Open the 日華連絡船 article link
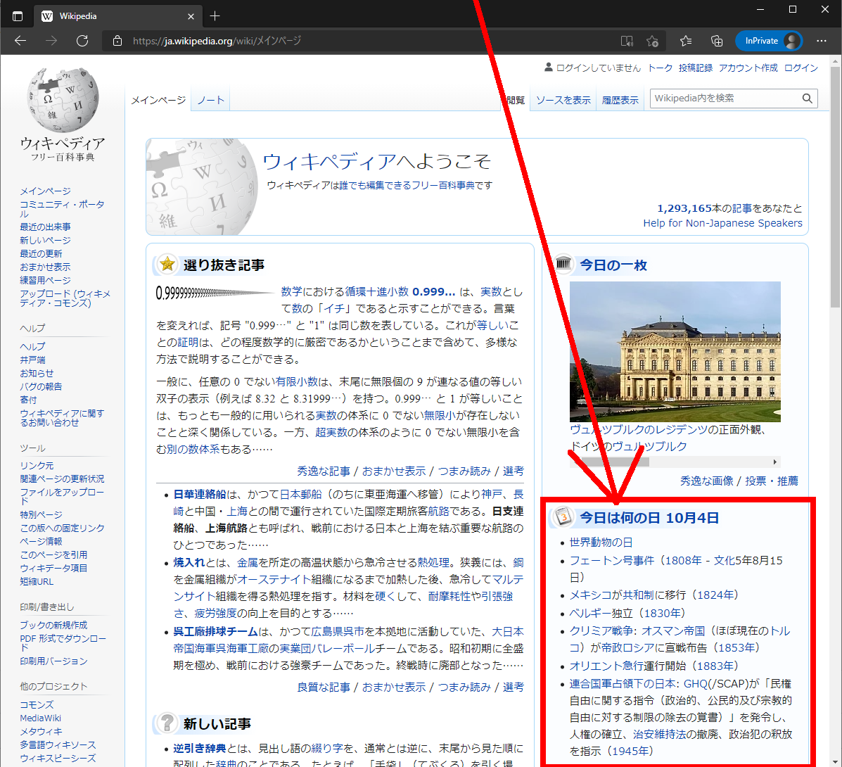This screenshot has height=767, width=842. point(200,494)
